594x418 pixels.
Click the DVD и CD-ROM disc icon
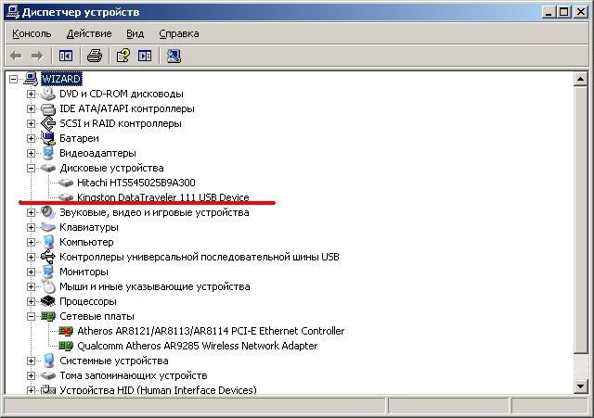[x=48, y=94]
